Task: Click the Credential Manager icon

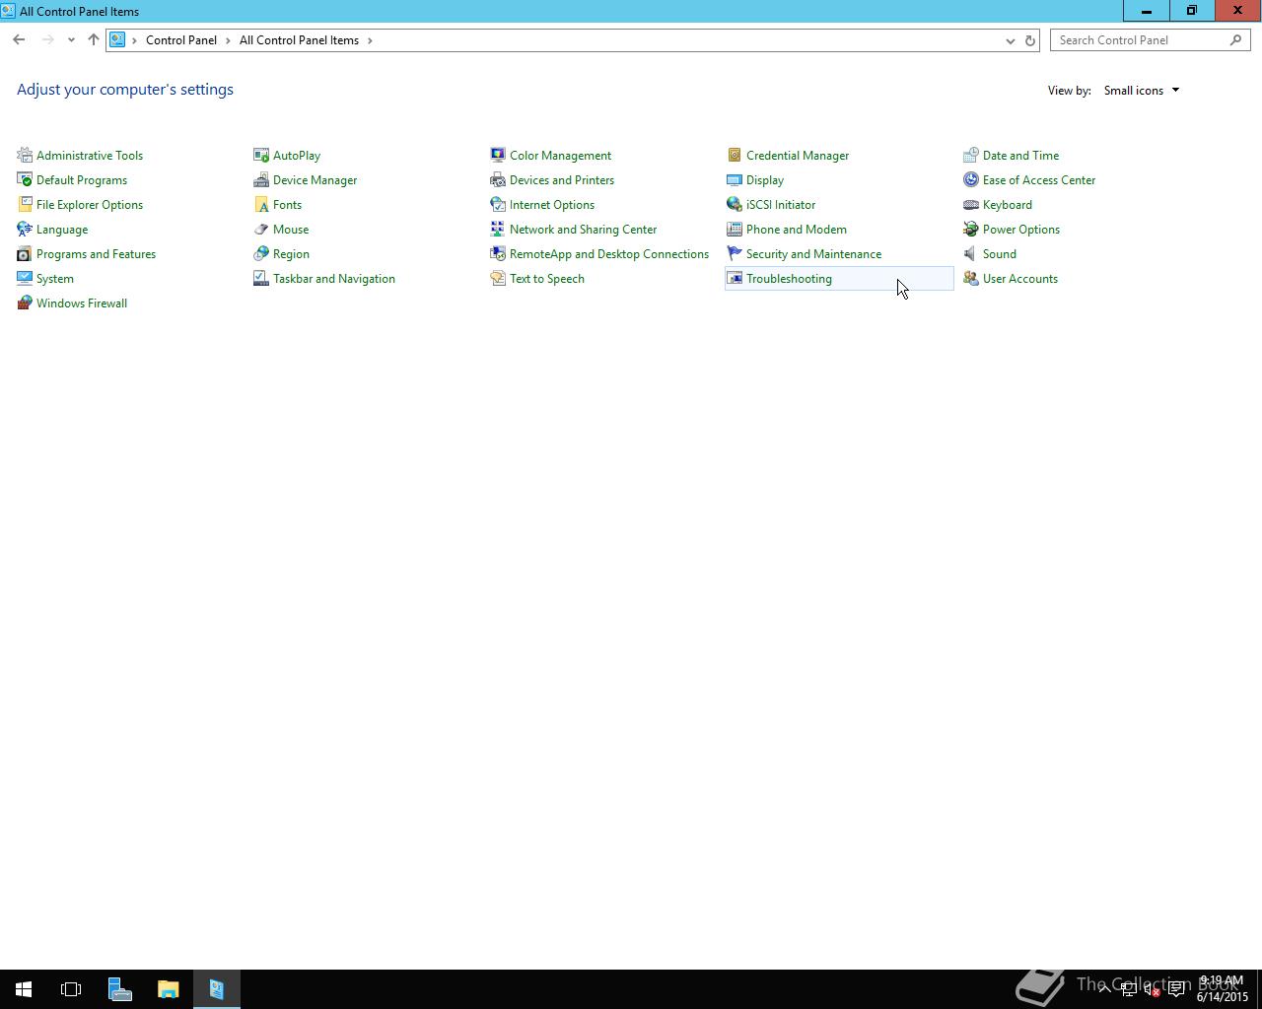Action: tap(735, 155)
